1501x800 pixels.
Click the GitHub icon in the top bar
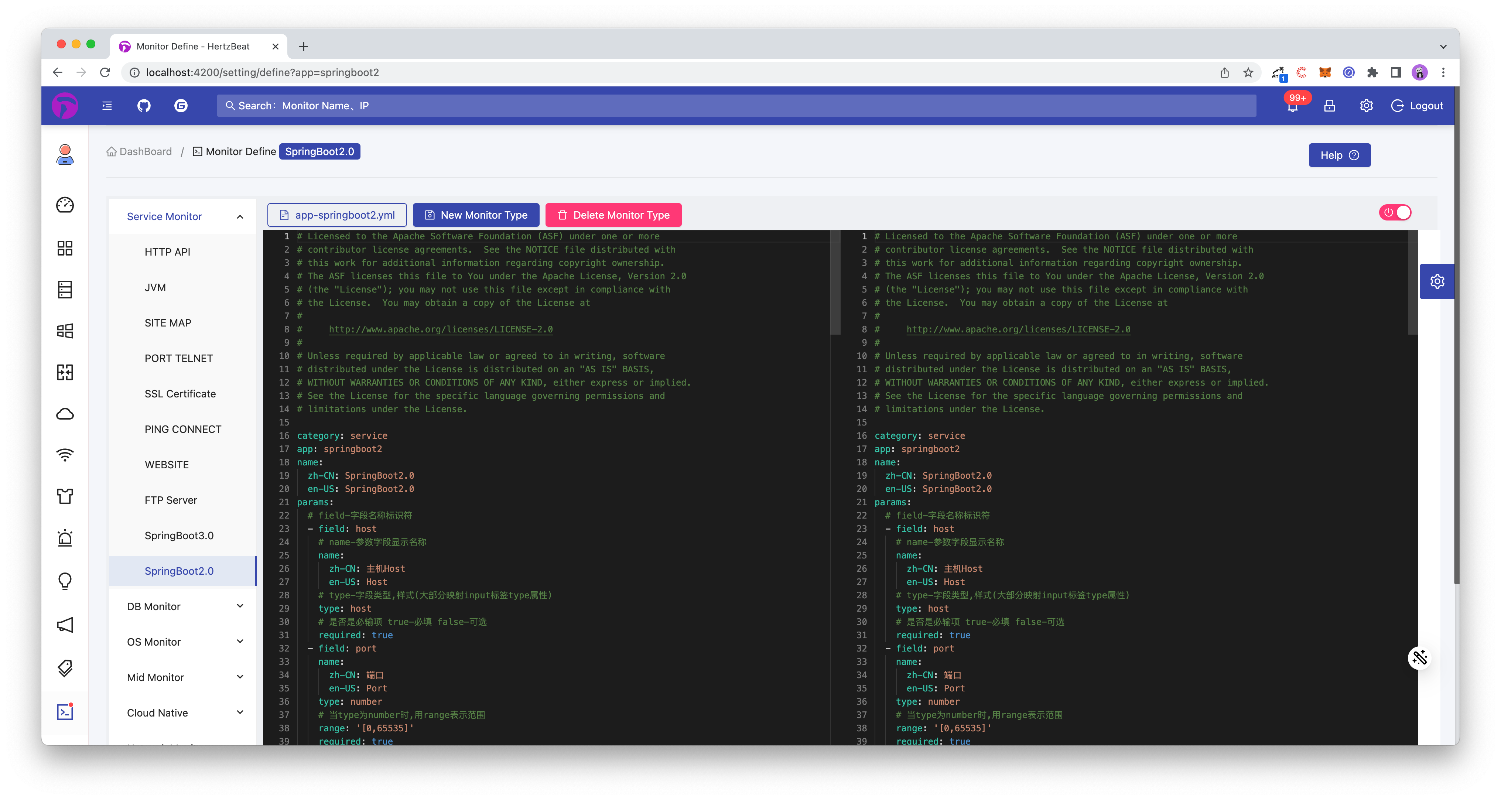pos(143,105)
